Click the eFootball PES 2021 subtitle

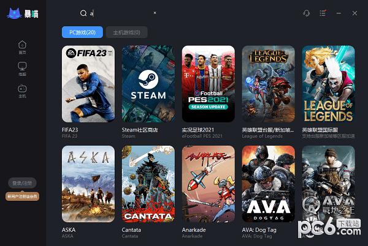pos(202,136)
